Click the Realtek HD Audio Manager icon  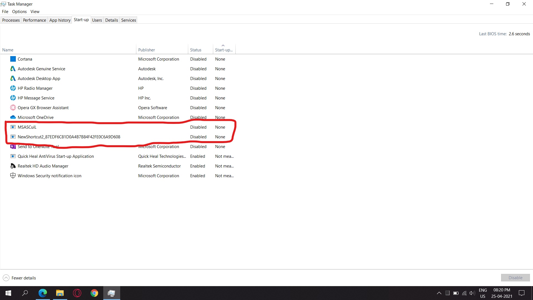click(13, 166)
